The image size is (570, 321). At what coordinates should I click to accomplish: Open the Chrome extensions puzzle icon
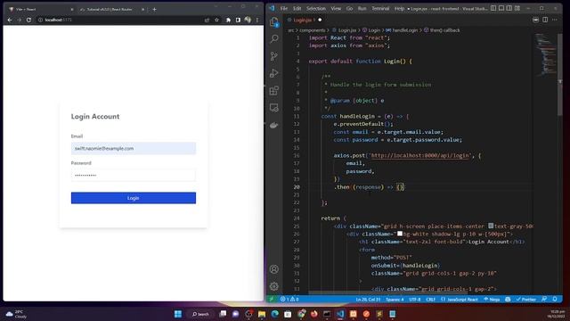point(228,20)
